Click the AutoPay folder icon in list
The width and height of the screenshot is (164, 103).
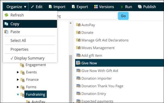point(78,25)
